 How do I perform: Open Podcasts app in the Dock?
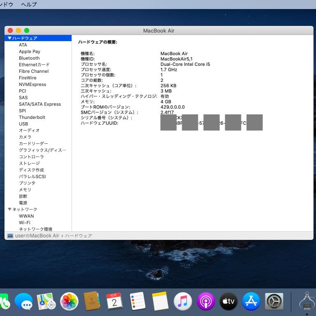206,301
